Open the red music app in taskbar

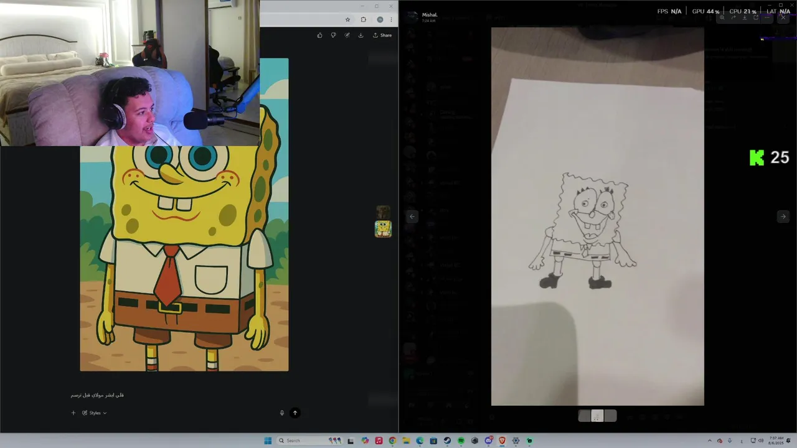point(379,441)
